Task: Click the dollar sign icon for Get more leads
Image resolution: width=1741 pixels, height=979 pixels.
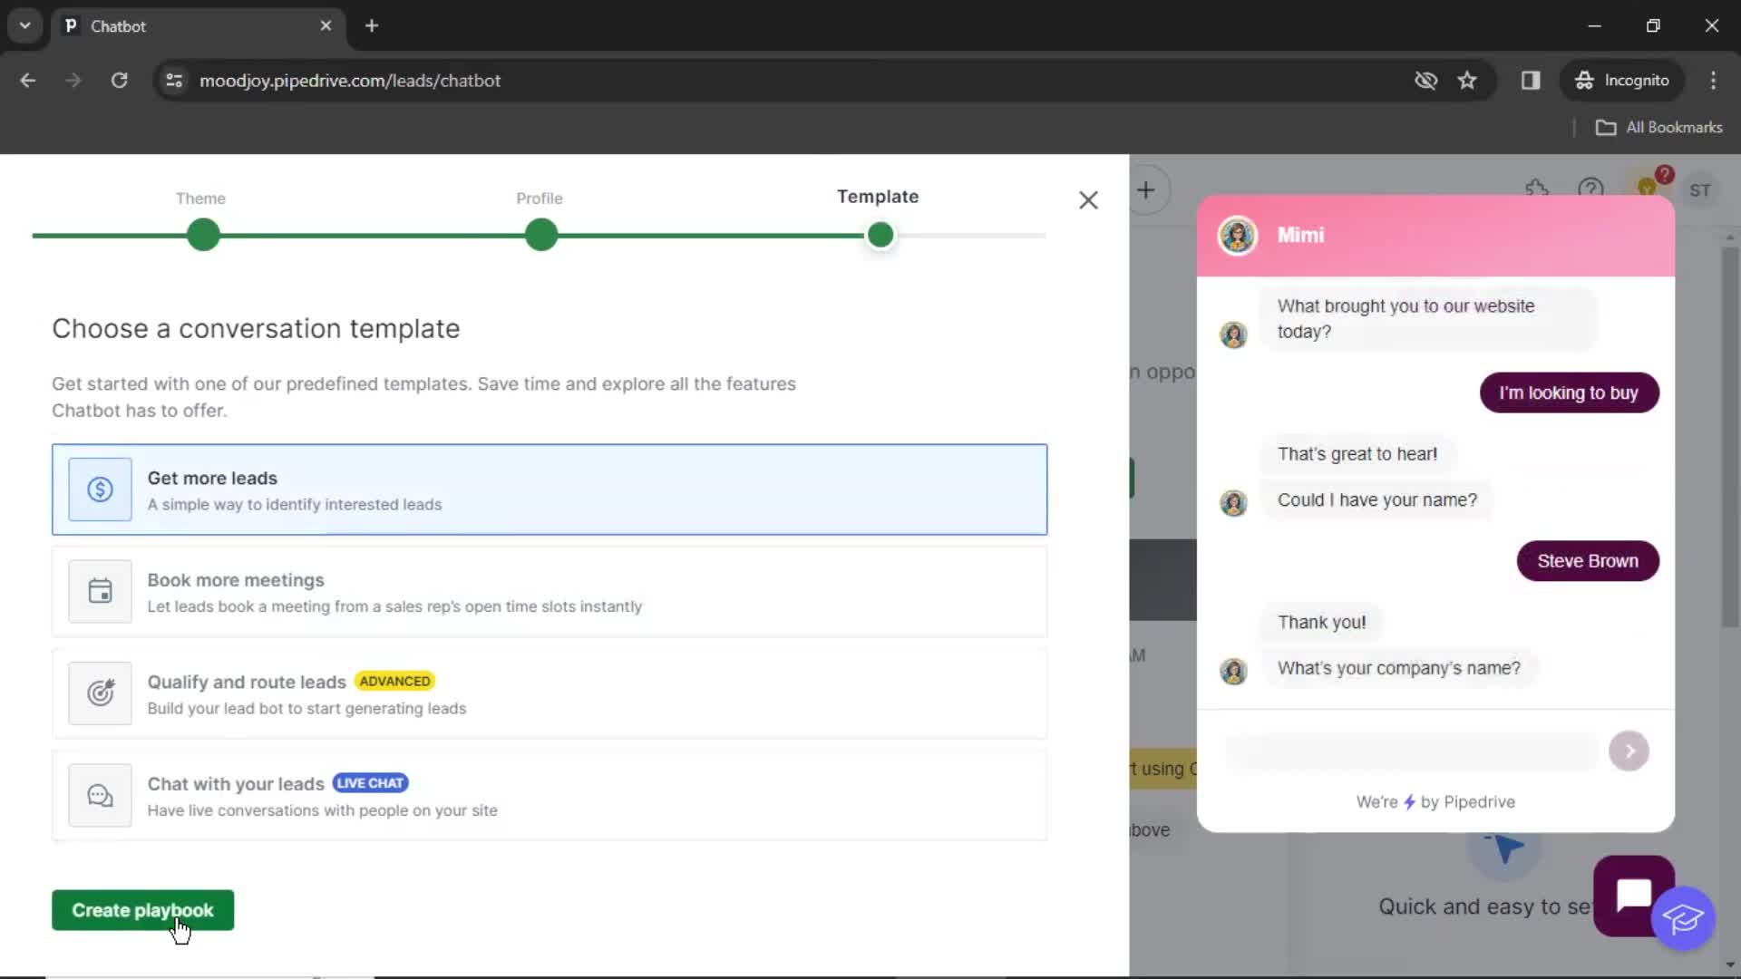Action: 100,489
